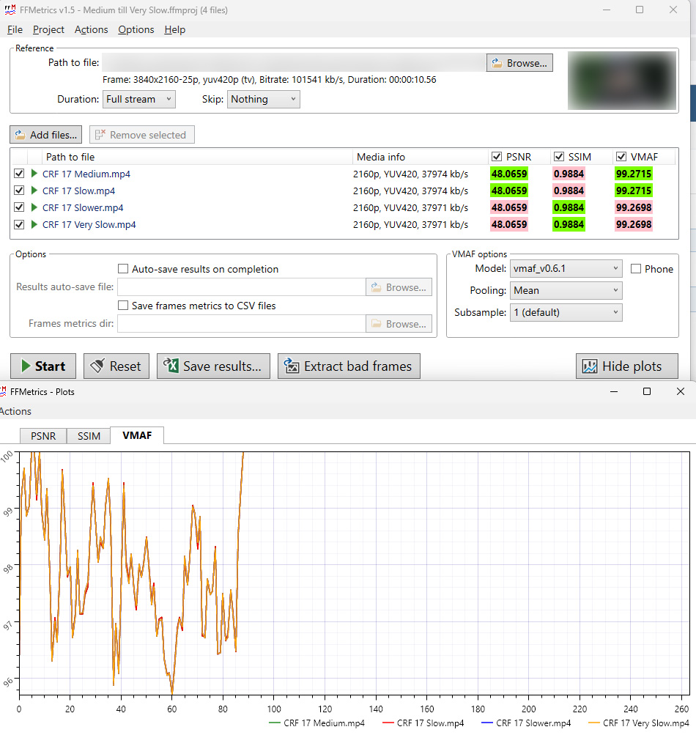This screenshot has height=735, width=696.
Task: Switch to the PSNR plot tab
Action: coord(43,436)
